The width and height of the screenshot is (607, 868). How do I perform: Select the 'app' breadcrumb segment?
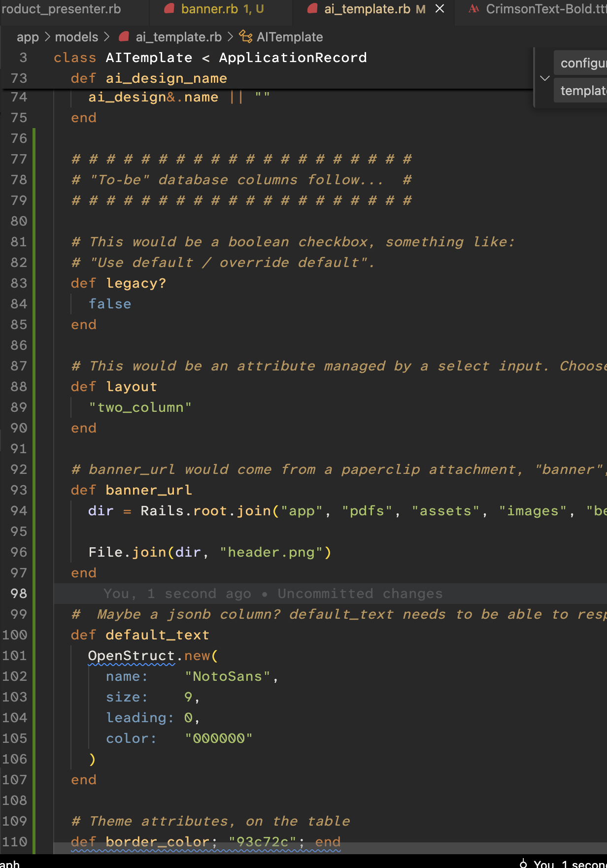click(x=28, y=37)
